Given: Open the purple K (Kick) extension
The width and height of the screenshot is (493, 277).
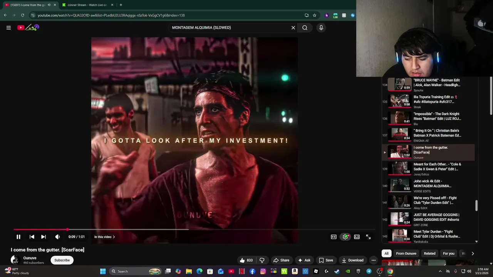Looking at the screenshot, I should coord(327,15).
